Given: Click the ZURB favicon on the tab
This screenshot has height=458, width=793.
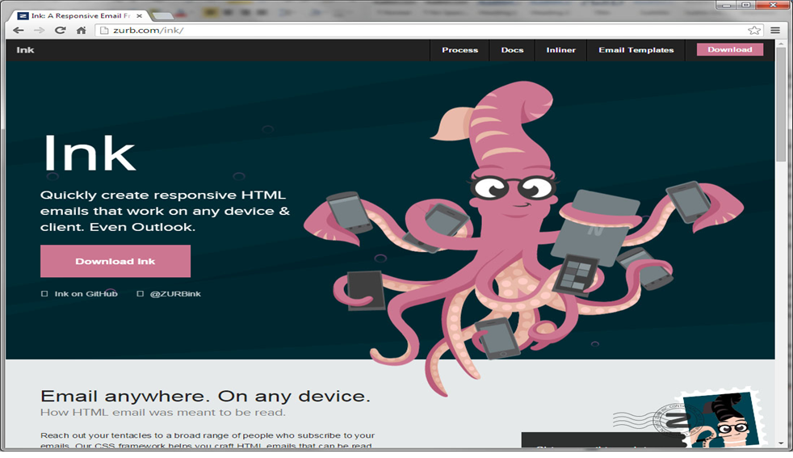Looking at the screenshot, I should click(x=23, y=15).
